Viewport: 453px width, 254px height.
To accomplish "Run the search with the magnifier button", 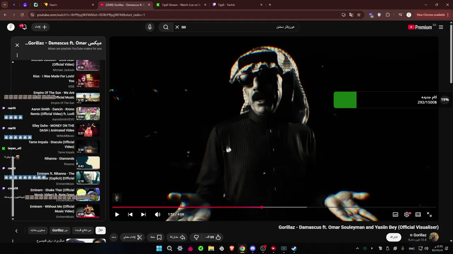I will click(x=166, y=27).
